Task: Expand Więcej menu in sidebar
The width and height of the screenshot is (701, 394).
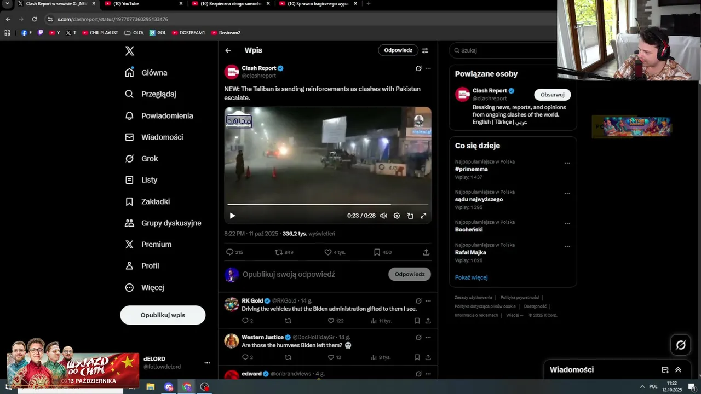Action: [x=144, y=287]
